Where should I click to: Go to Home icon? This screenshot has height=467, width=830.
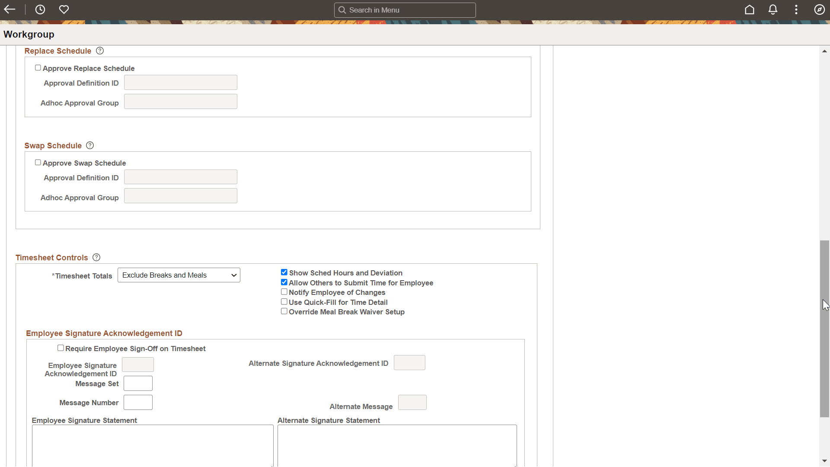[x=749, y=10]
